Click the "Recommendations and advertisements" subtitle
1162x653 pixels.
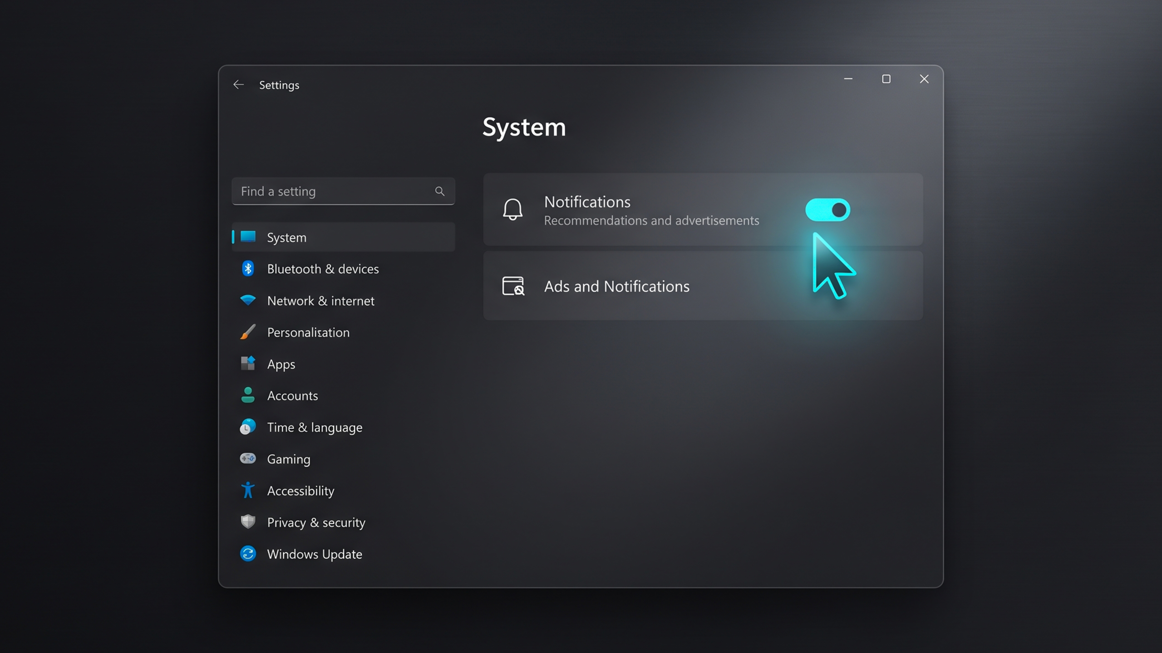point(651,220)
